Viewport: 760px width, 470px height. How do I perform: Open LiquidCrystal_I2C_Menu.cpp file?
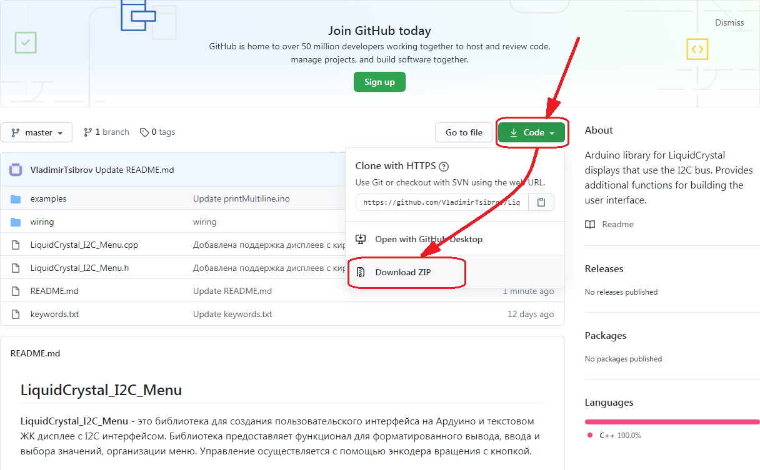coord(84,245)
